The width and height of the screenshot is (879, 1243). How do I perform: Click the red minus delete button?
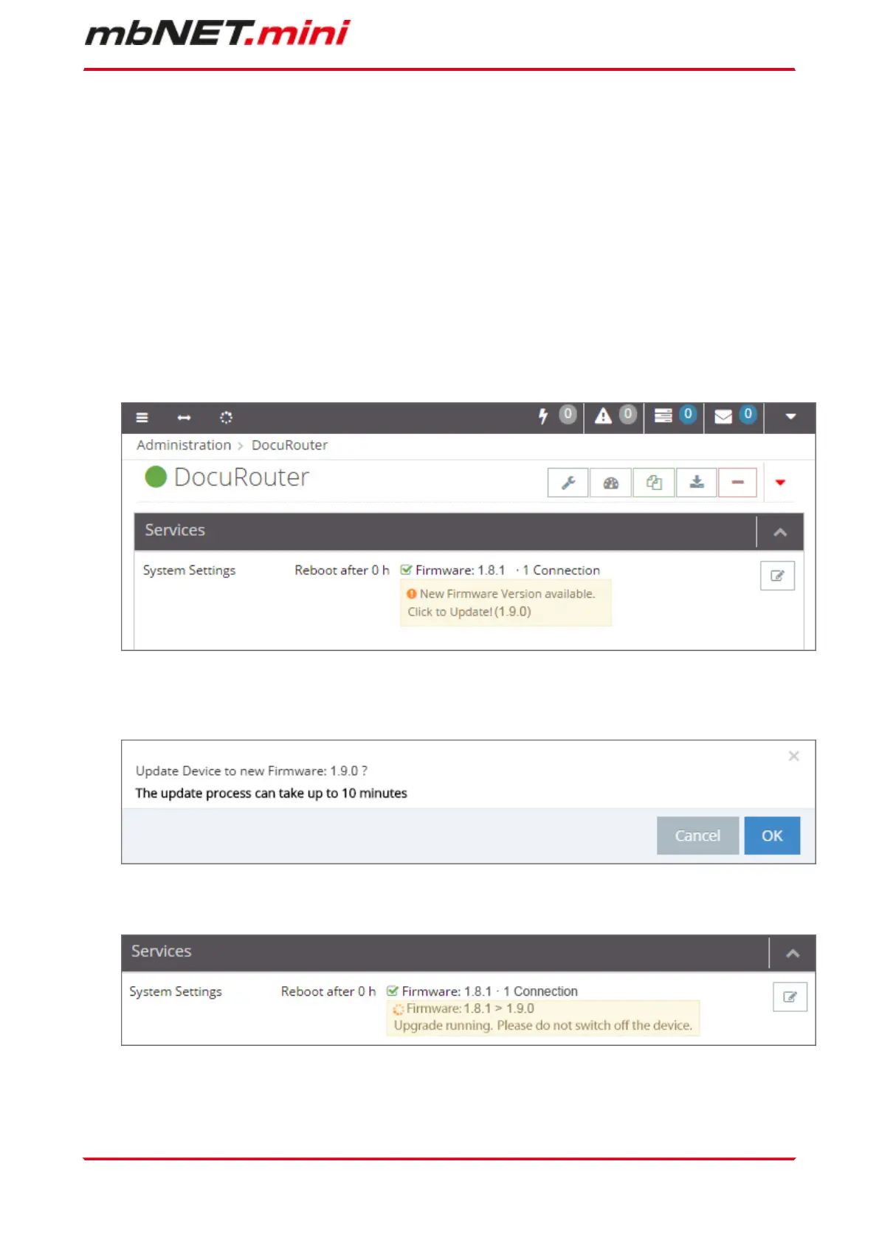[x=737, y=483]
